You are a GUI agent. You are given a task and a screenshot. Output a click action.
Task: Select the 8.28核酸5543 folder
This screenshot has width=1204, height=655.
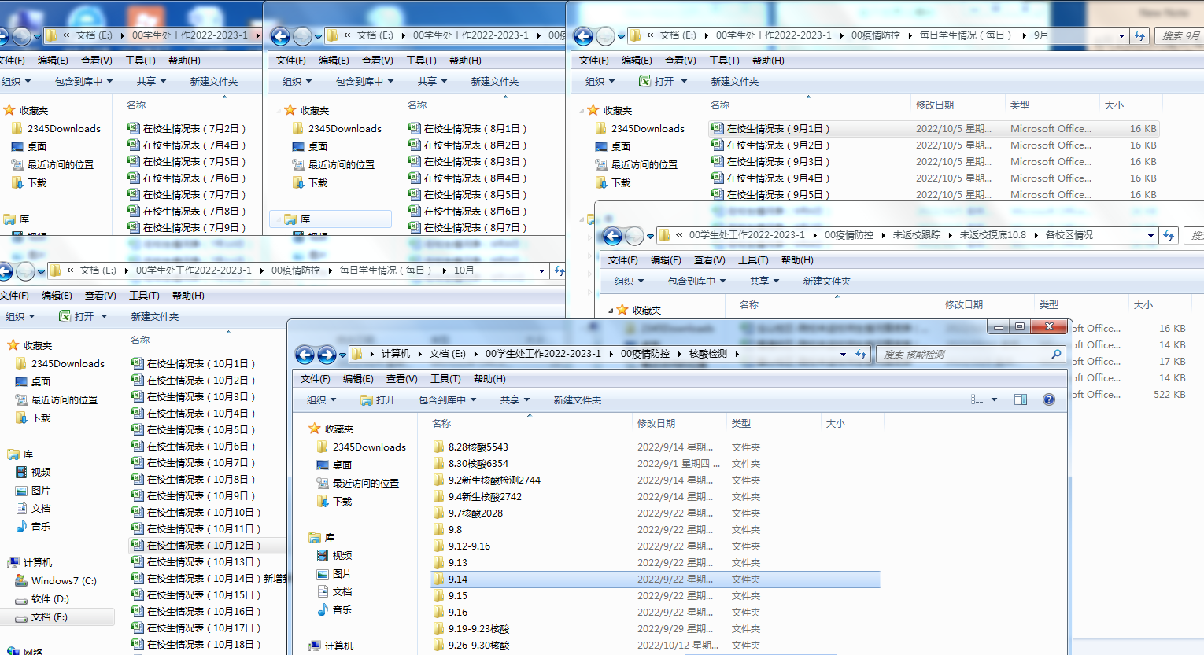pos(478,447)
